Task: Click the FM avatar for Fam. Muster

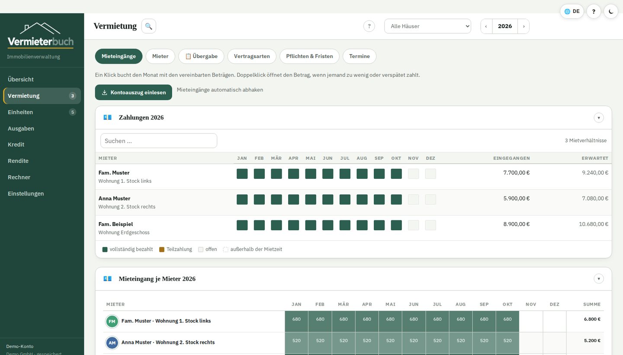Action: tap(112, 321)
